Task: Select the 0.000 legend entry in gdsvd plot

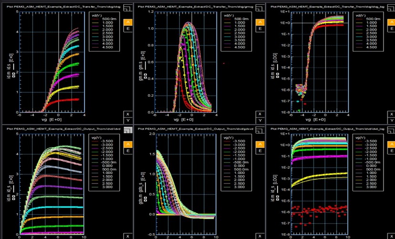Action: 236,166
